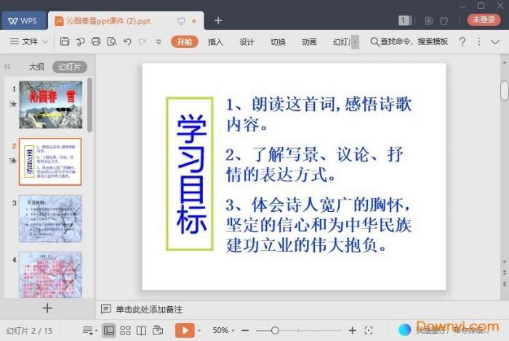Screen dimensions: 509x341
Task: Click the 未登录 login button
Action: pyautogui.click(x=484, y=20)
